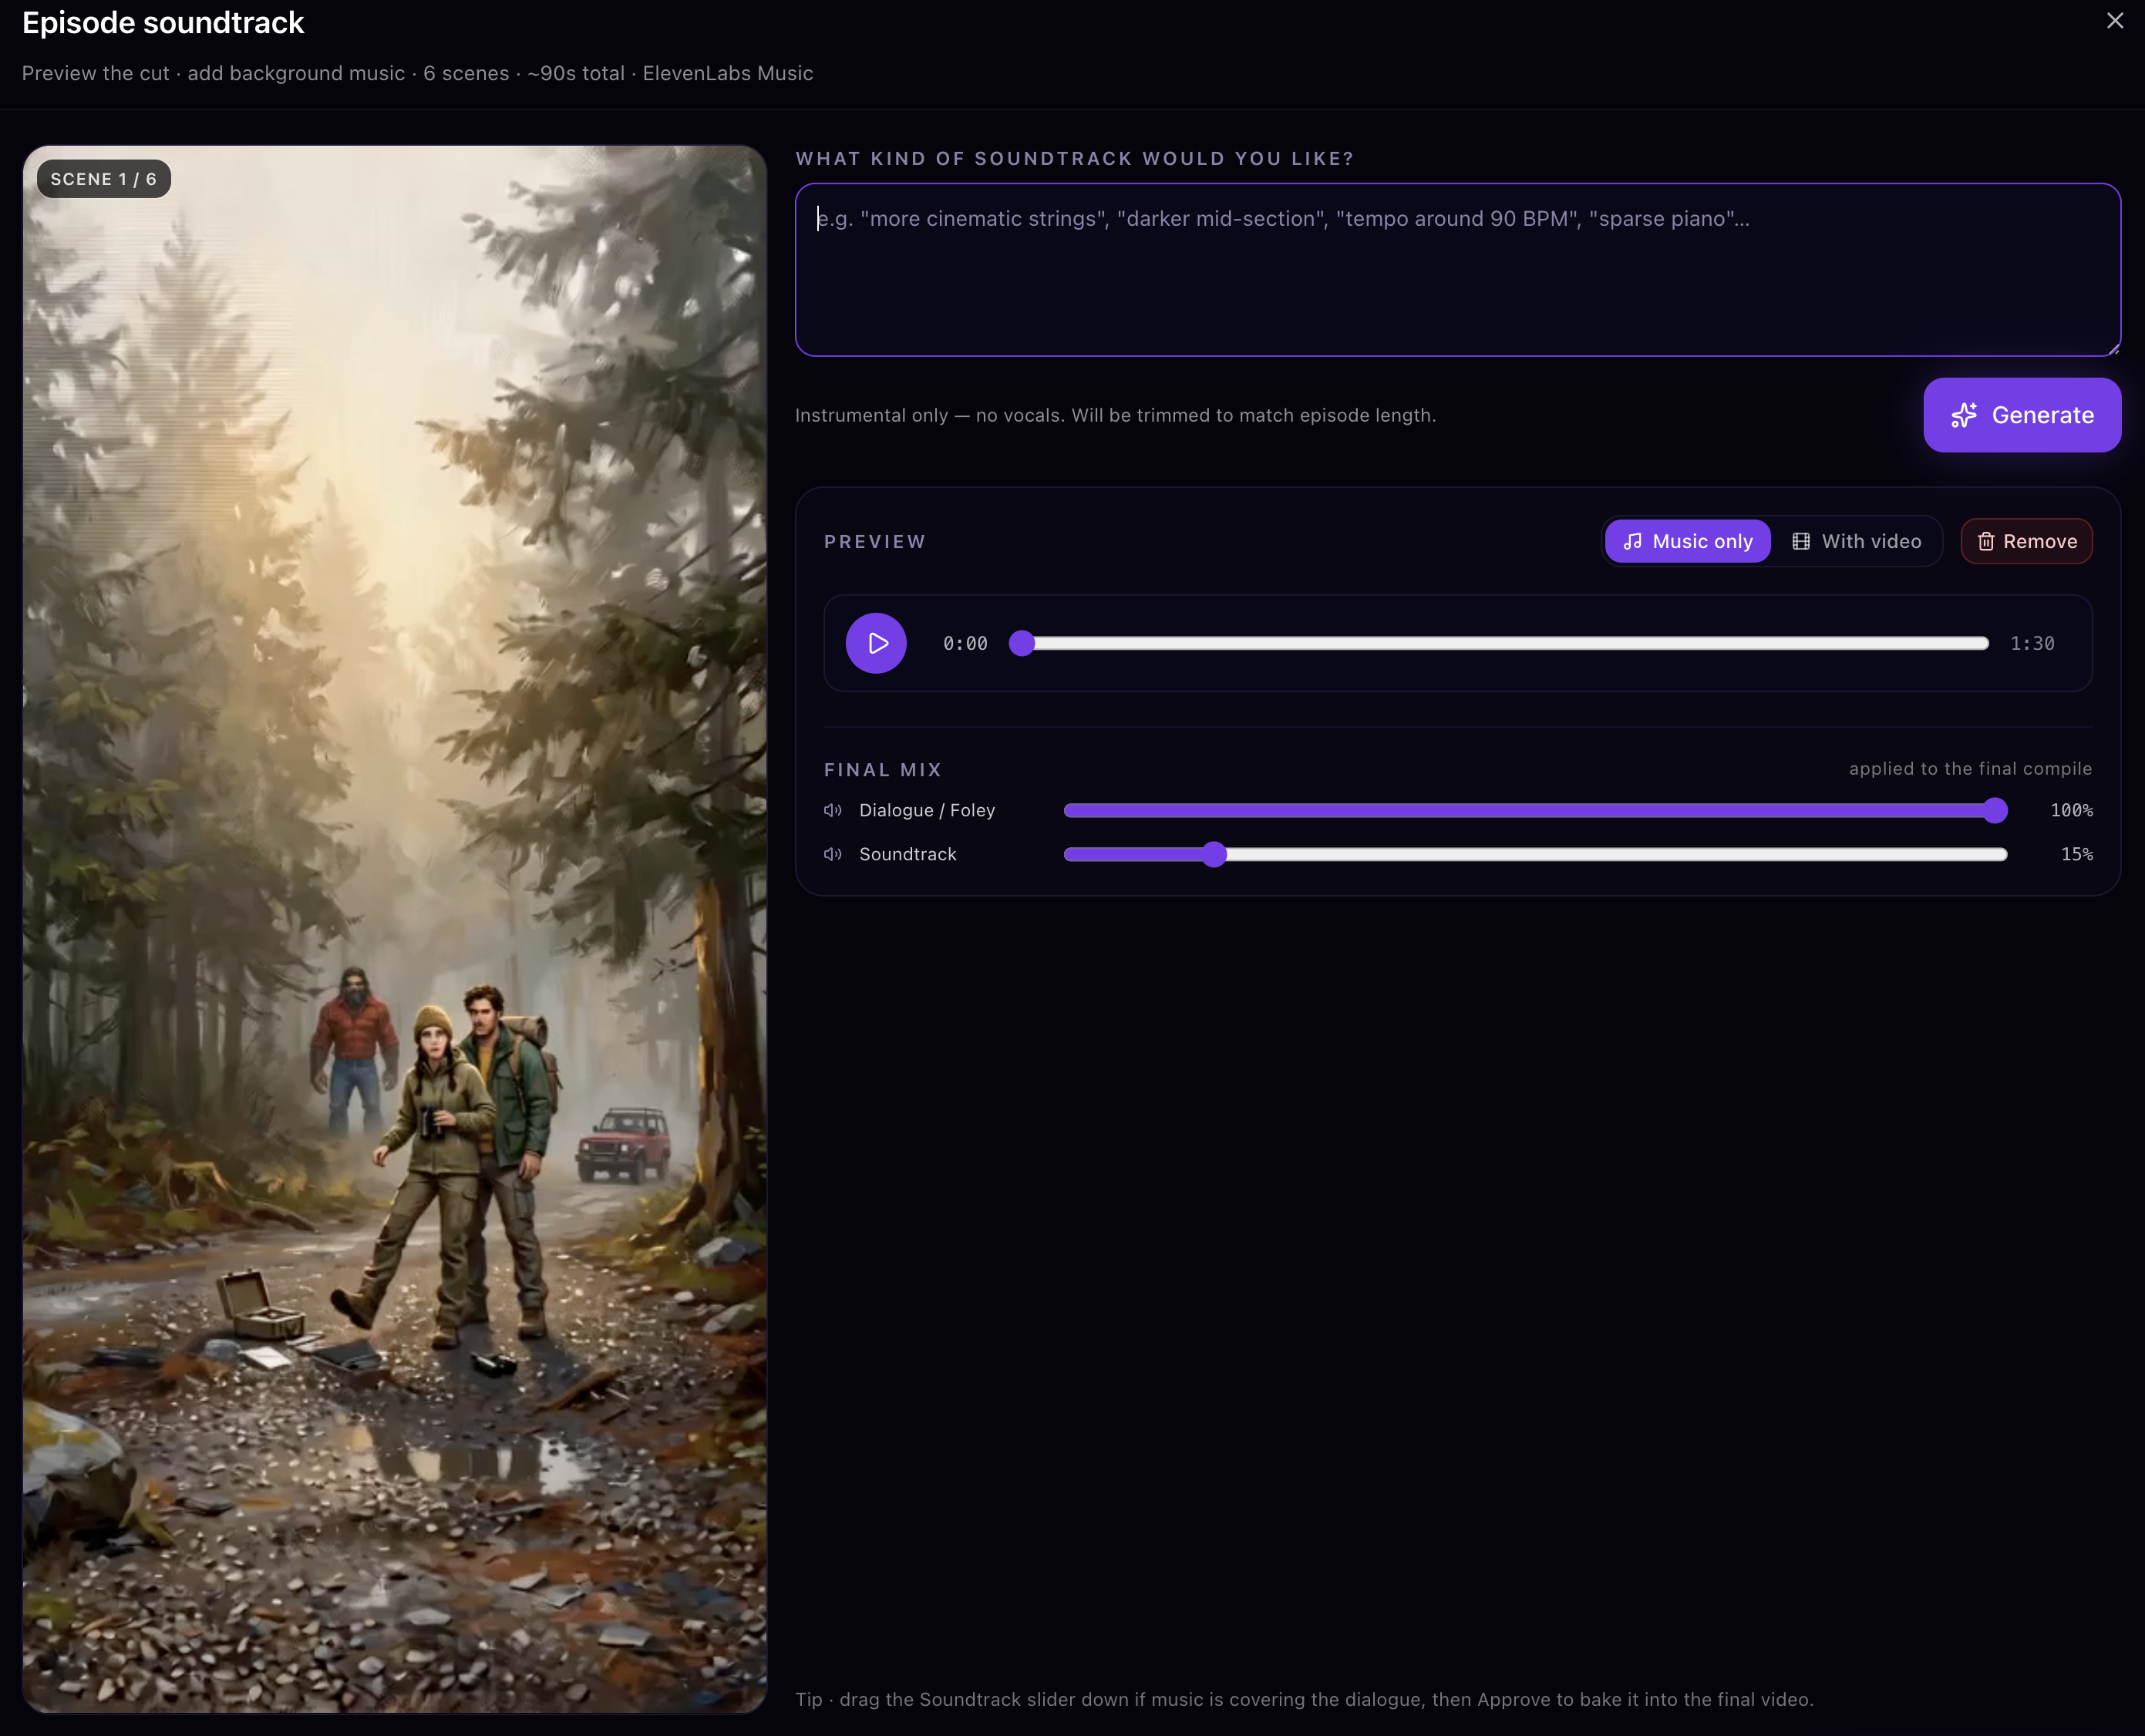The image size is (2145, 1736).
Task: Click the Dialogue / Foley volume slider
Action: tap(1535, 810)
